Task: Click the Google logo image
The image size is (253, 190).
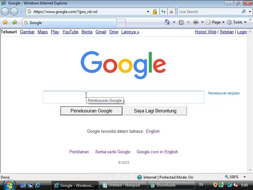Action: click(123, 65)
